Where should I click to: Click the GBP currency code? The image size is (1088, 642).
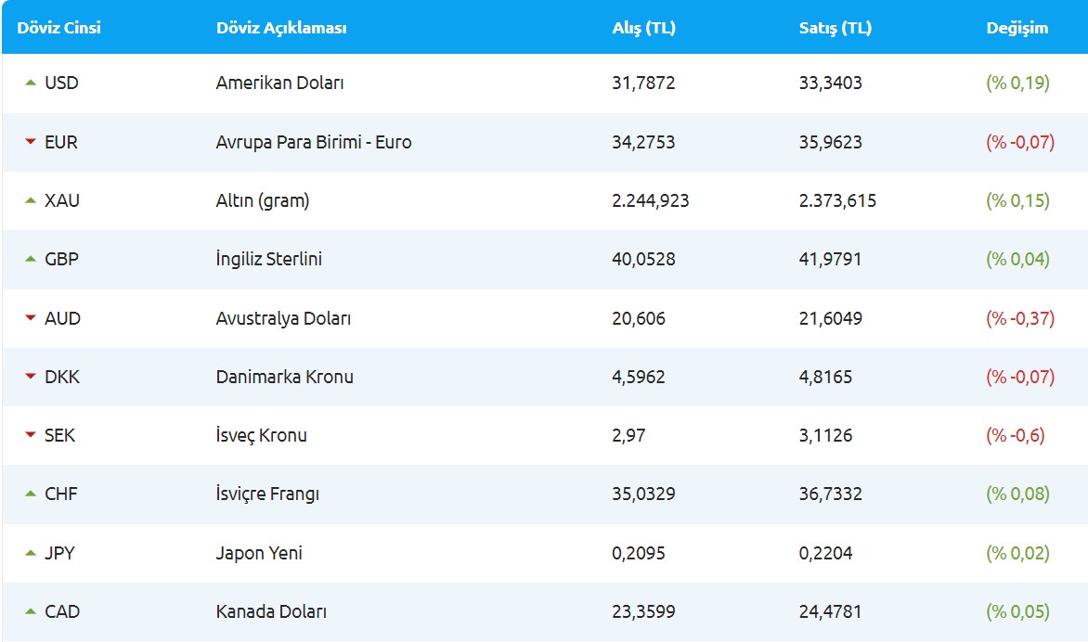(x=61, y=259)
